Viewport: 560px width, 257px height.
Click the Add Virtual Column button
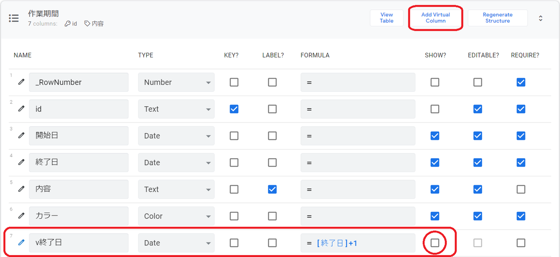[x=435, y=18]
